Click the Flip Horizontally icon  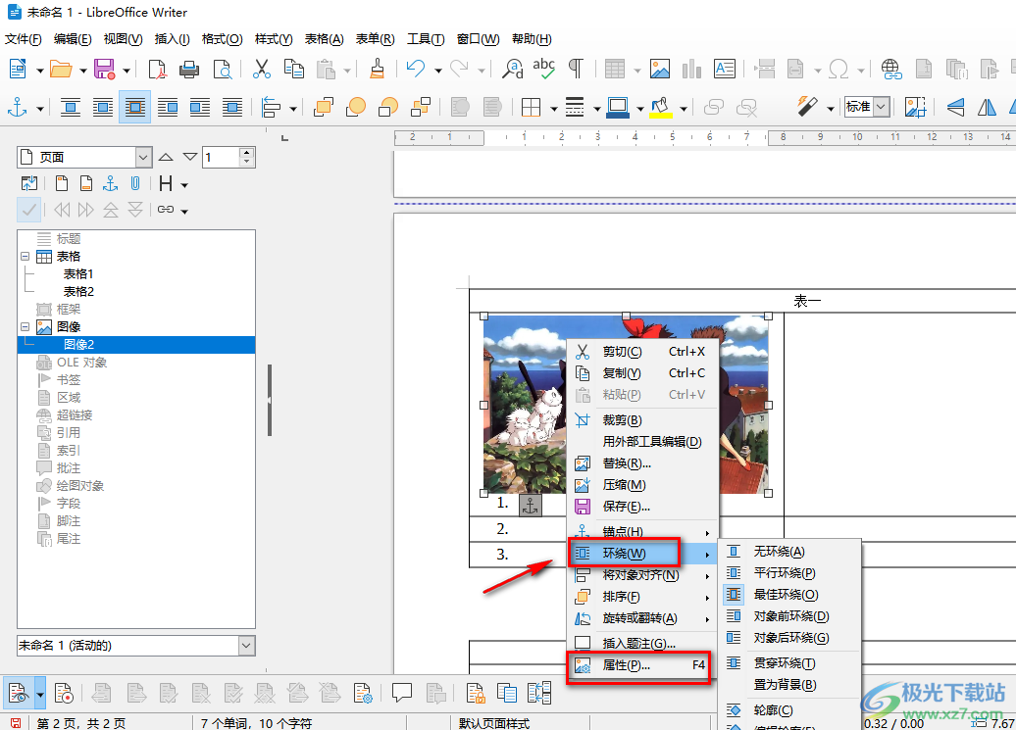[987, 107]
